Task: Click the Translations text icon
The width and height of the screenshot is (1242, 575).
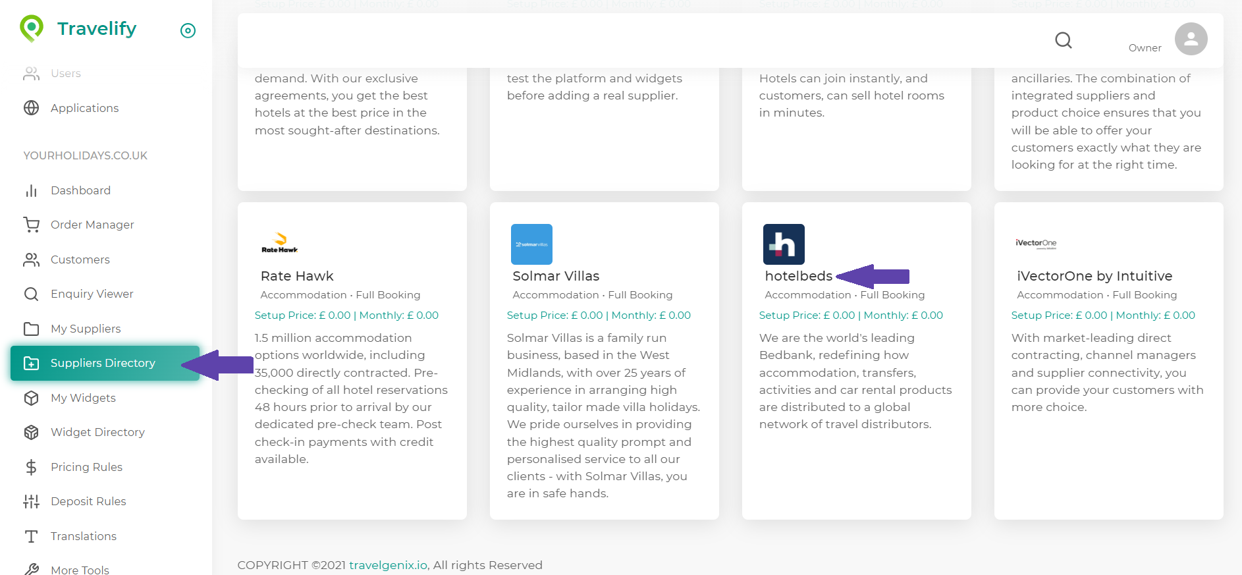Action: pos(31,536)
